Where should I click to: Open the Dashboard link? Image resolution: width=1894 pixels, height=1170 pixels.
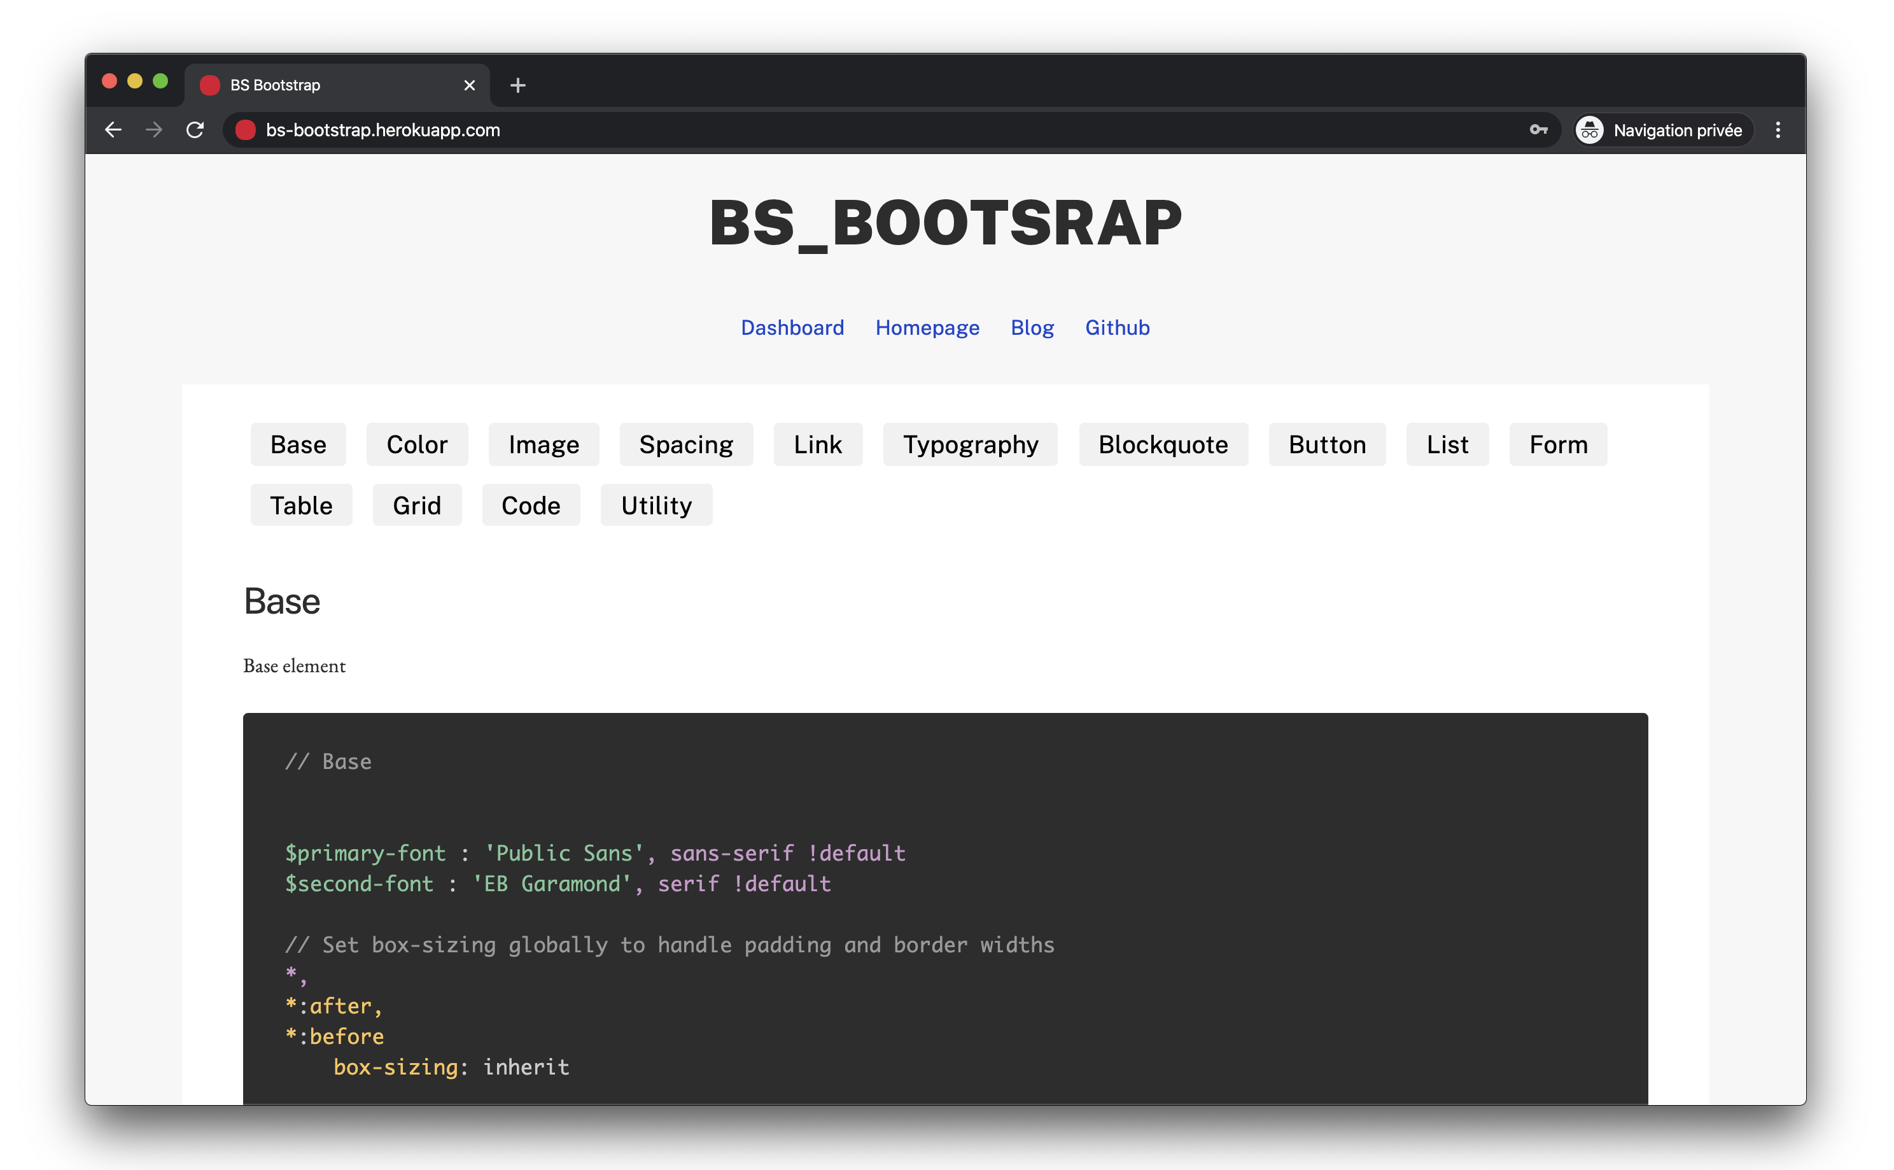792,327
